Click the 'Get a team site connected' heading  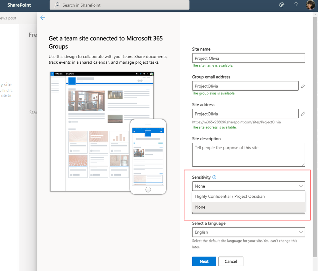105,42
